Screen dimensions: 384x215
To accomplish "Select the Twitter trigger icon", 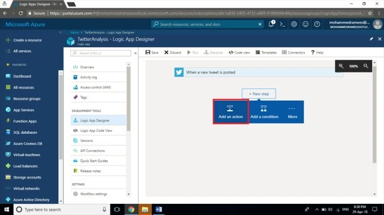I will (179, 72).
